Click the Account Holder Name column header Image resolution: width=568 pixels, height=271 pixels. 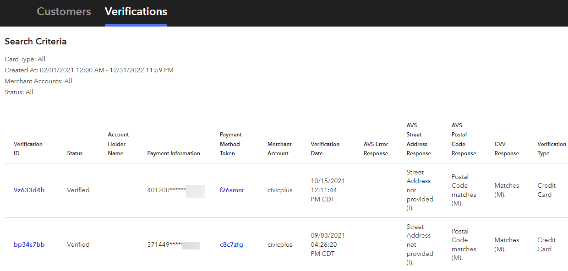coord(118,144)
